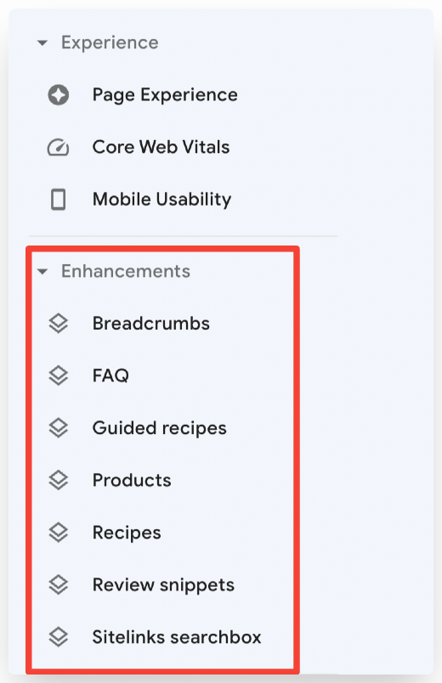Click the Core Web Vitals speedometer icon
The image size is (442, 683).
58,147
